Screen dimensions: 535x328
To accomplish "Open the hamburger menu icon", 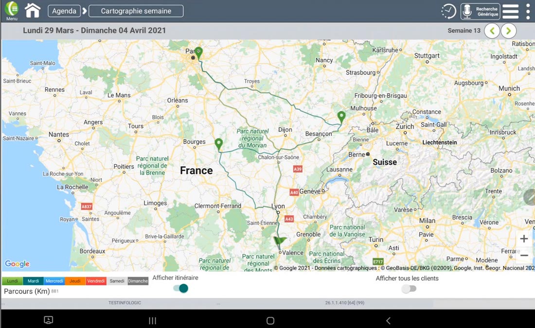I will [510, 11].
